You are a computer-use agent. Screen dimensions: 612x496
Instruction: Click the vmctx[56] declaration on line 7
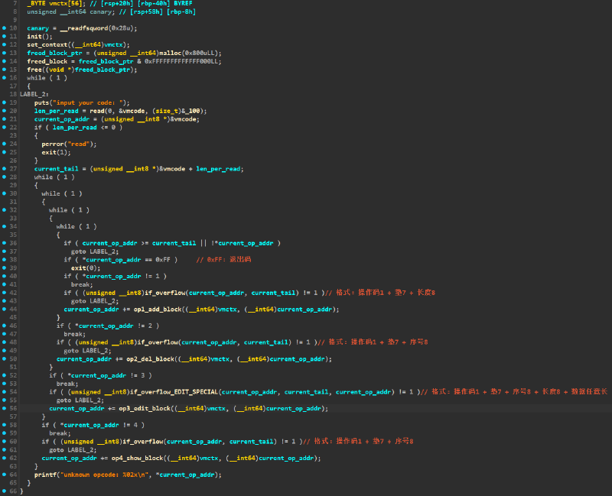tap(62, 4)
